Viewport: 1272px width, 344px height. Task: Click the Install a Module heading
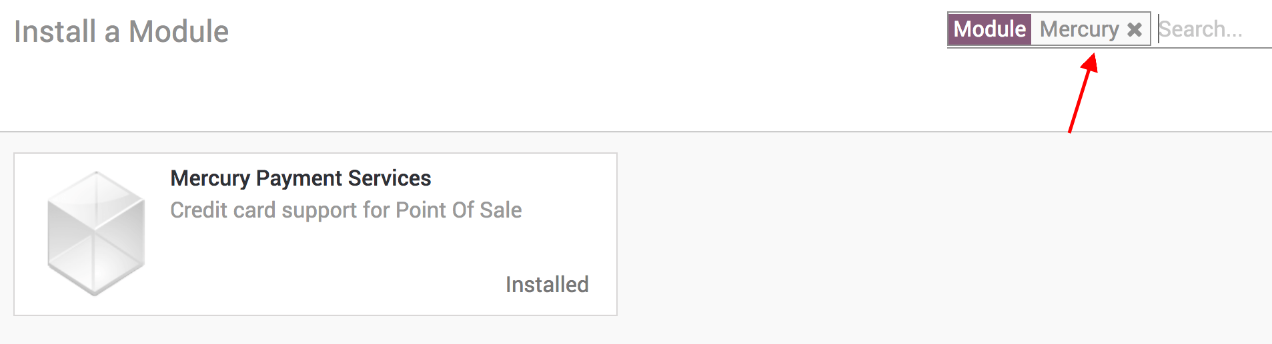pyautogui.click(x=121, y=31)
